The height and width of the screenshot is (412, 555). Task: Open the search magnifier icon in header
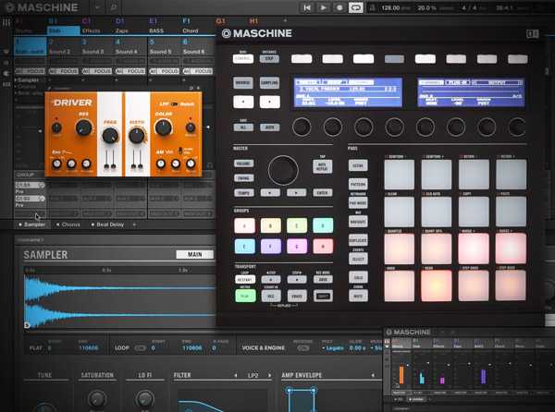114,7
